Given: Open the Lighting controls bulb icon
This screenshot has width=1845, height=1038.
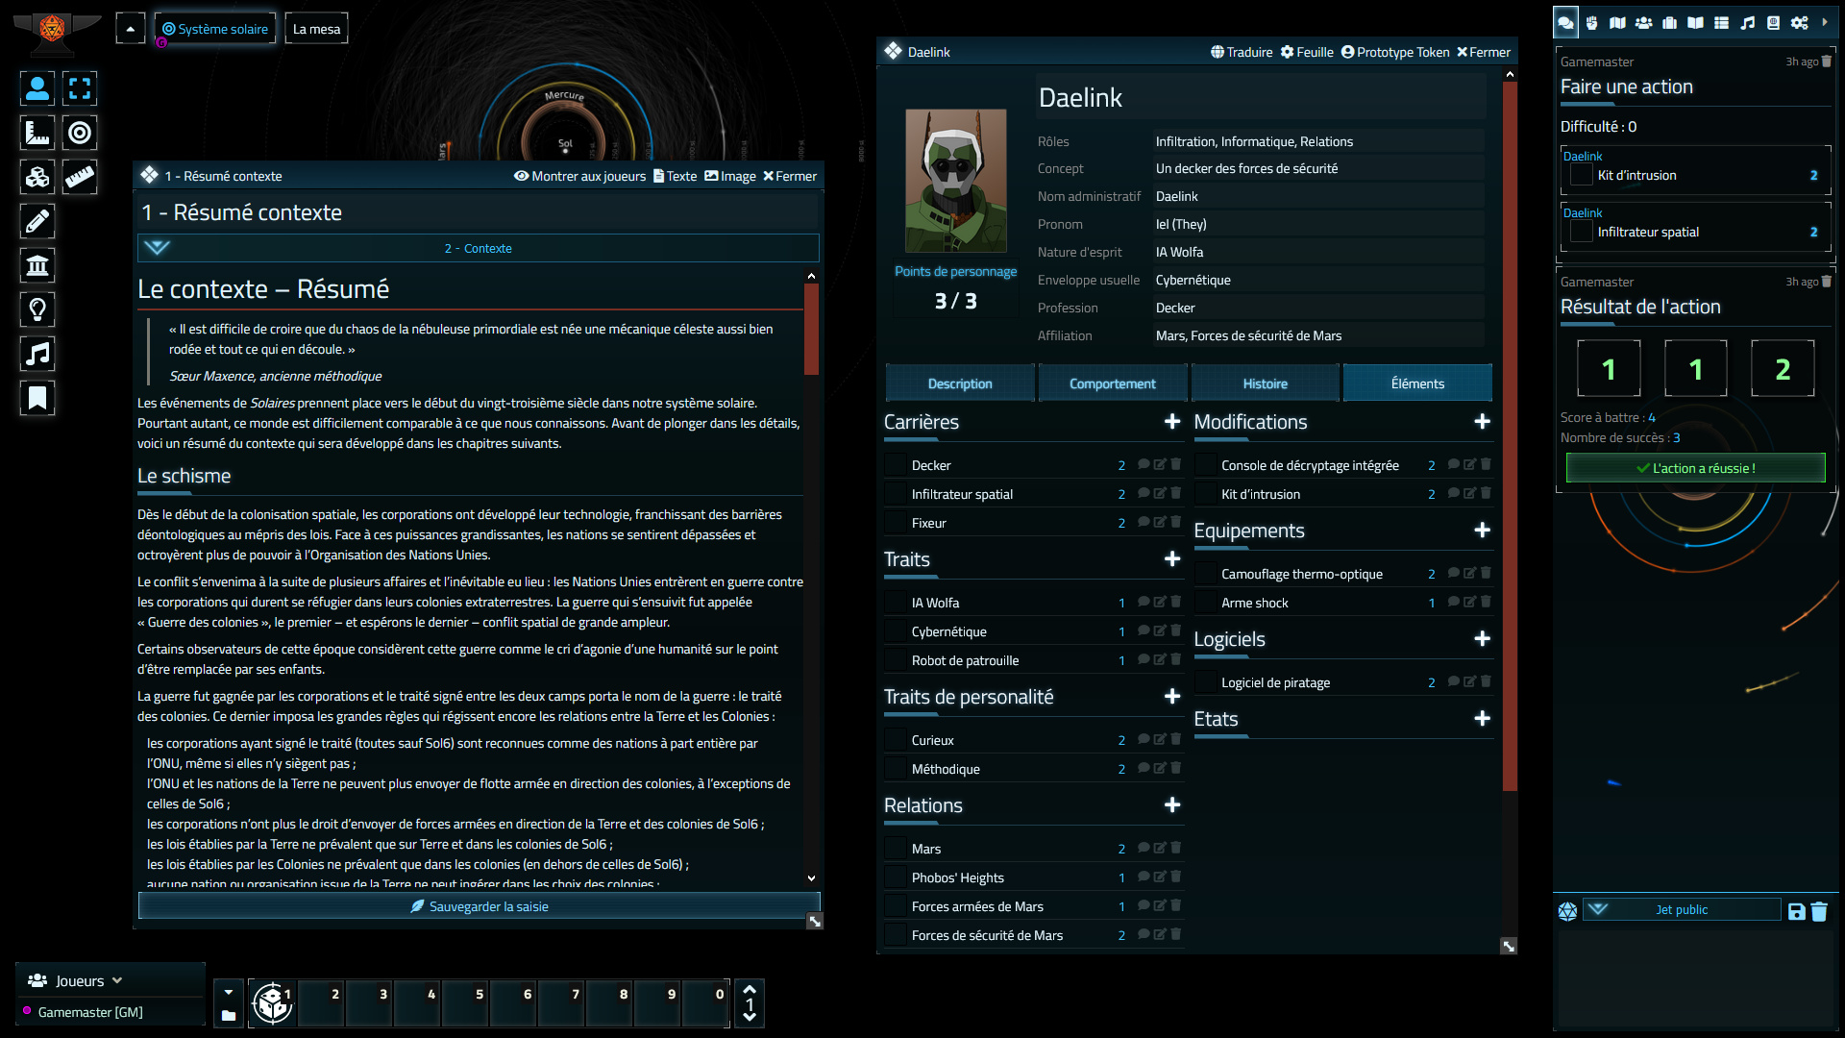Looking at the screenshot, I should [x=37, y=309].
